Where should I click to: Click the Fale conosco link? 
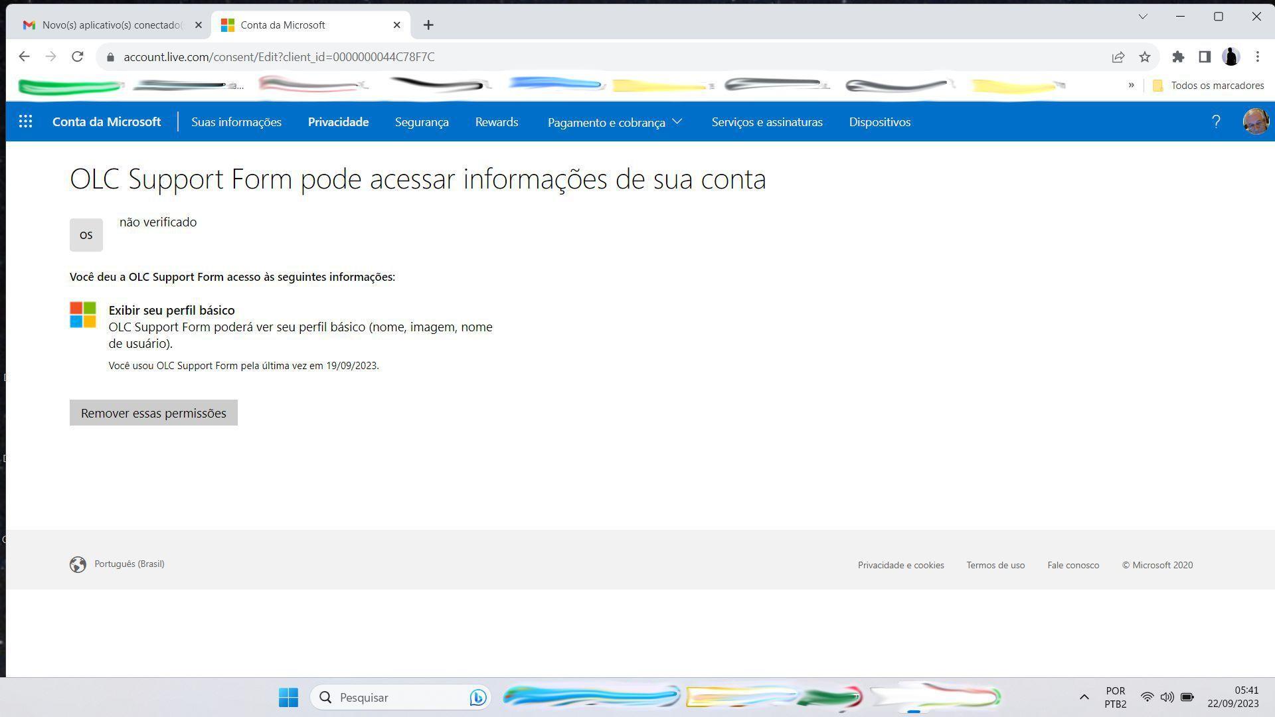(x=1073, y=566)
